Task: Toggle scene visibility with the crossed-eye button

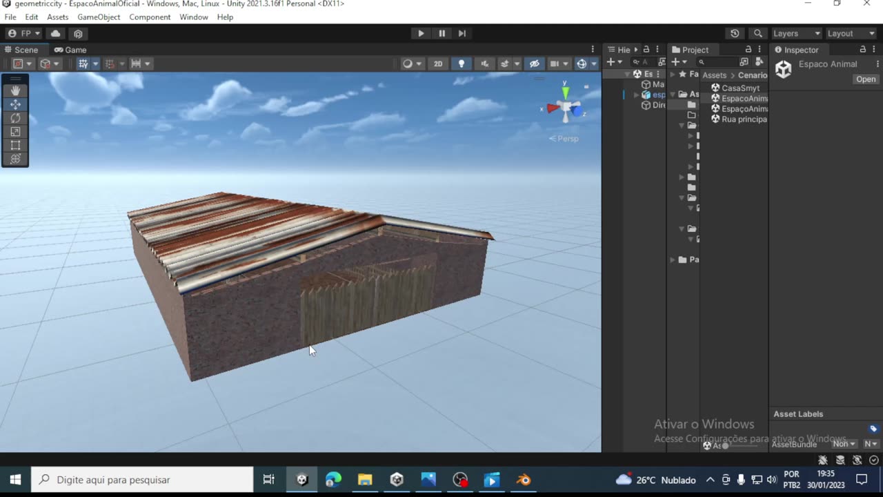Action: point(534,64)
